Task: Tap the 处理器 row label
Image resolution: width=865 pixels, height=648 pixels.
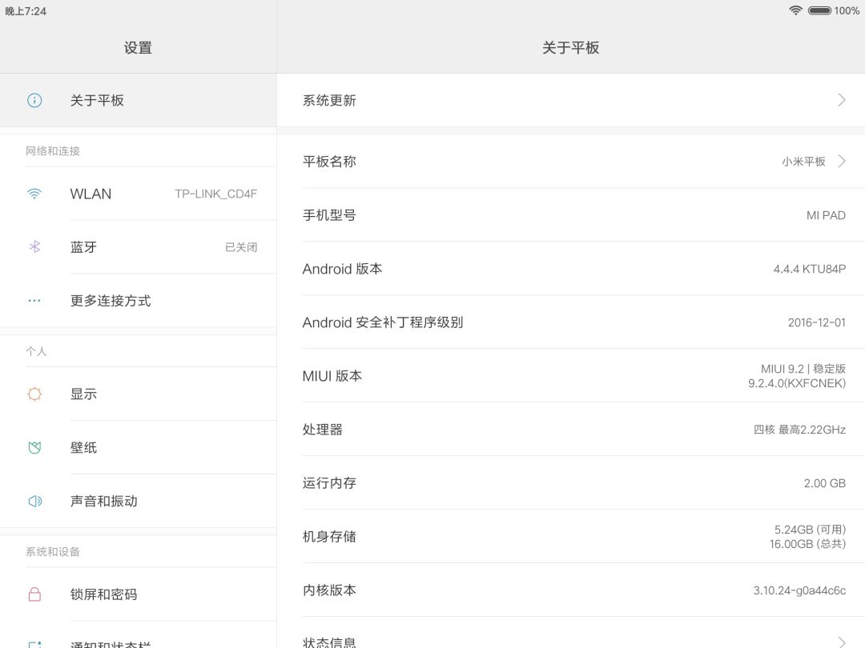Action: 322,430
